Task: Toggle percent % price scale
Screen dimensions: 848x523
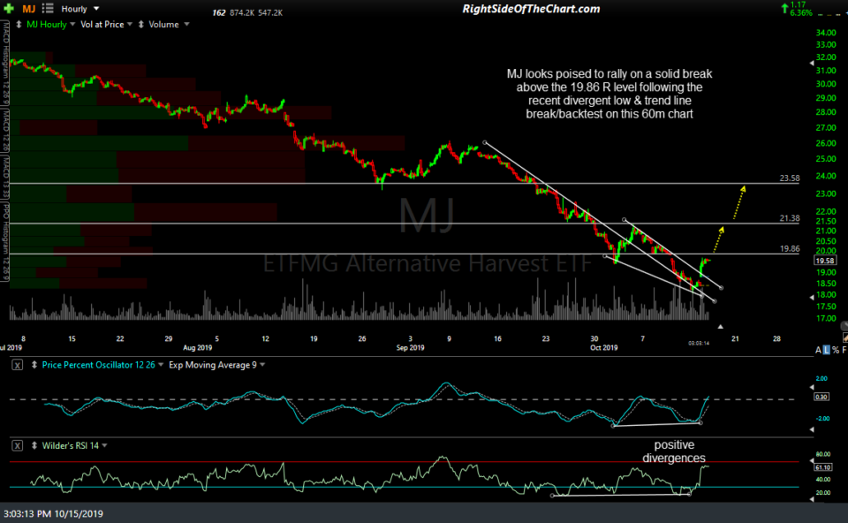Action: tap(835, 351)
